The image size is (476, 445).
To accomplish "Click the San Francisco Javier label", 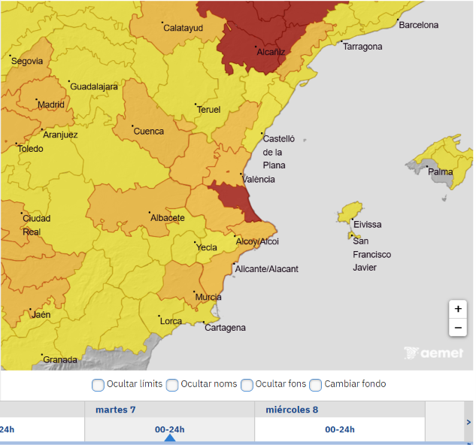I will coord(371,254).
